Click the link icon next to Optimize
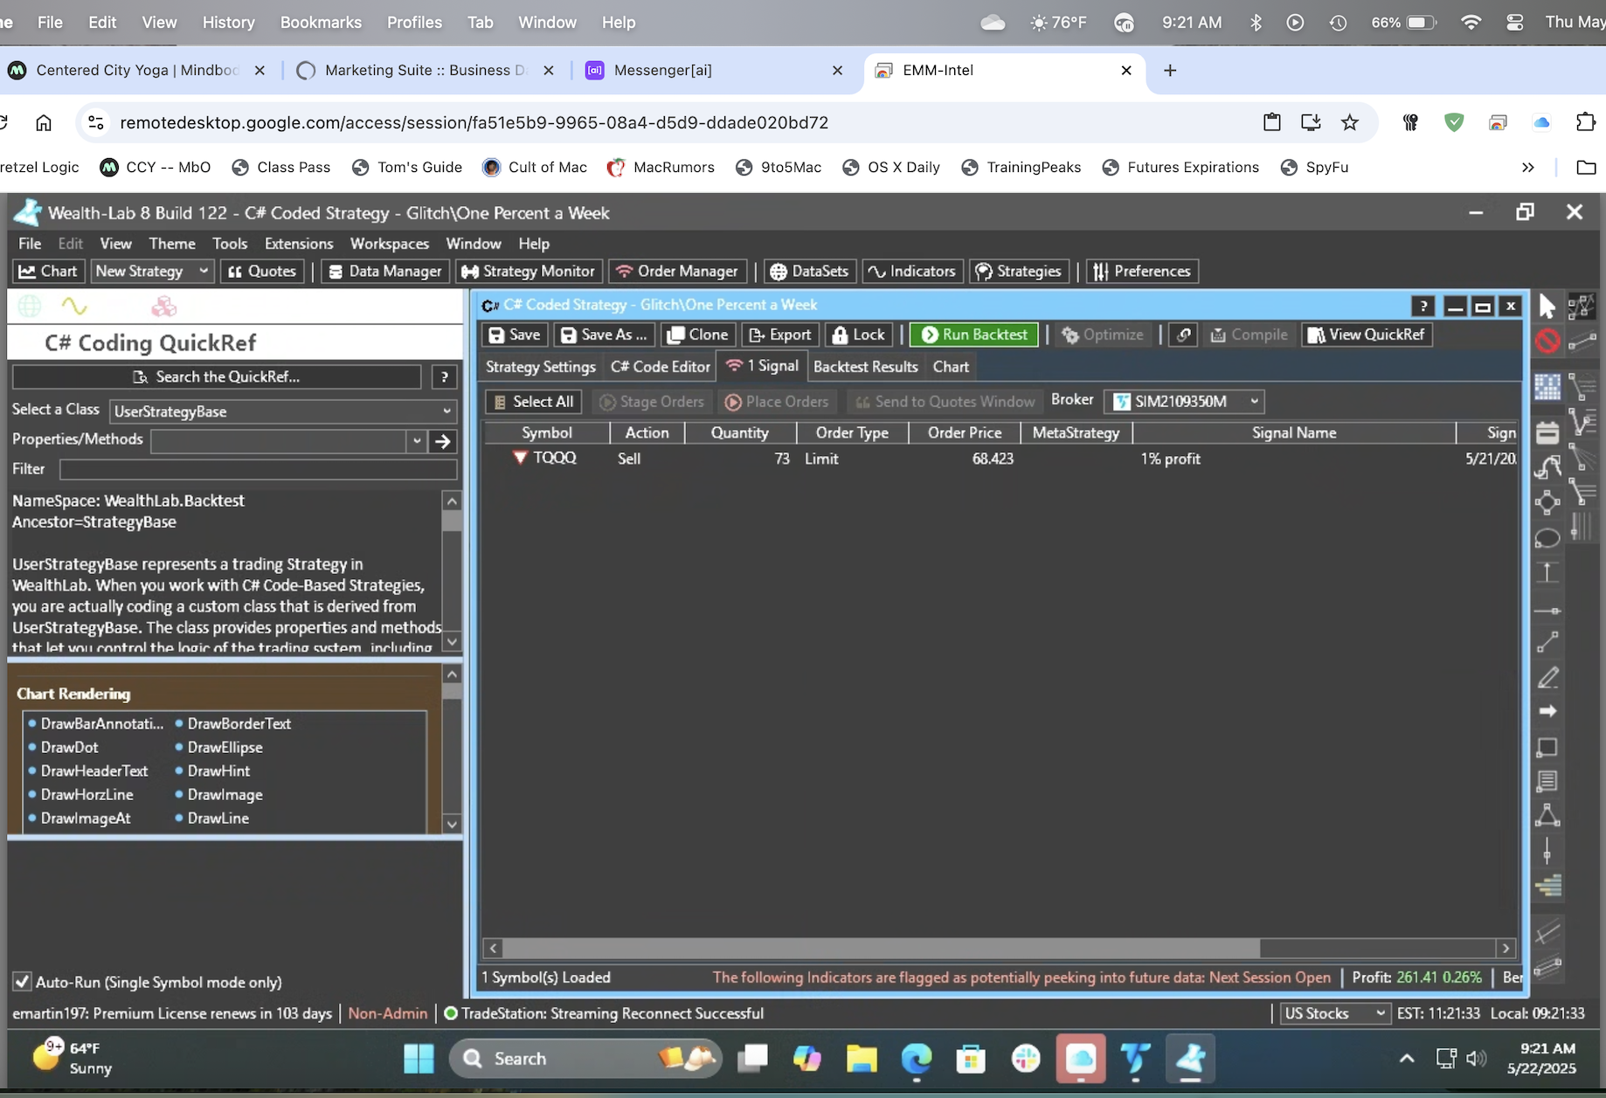1606x1098 pixels. pos(1184,335)
